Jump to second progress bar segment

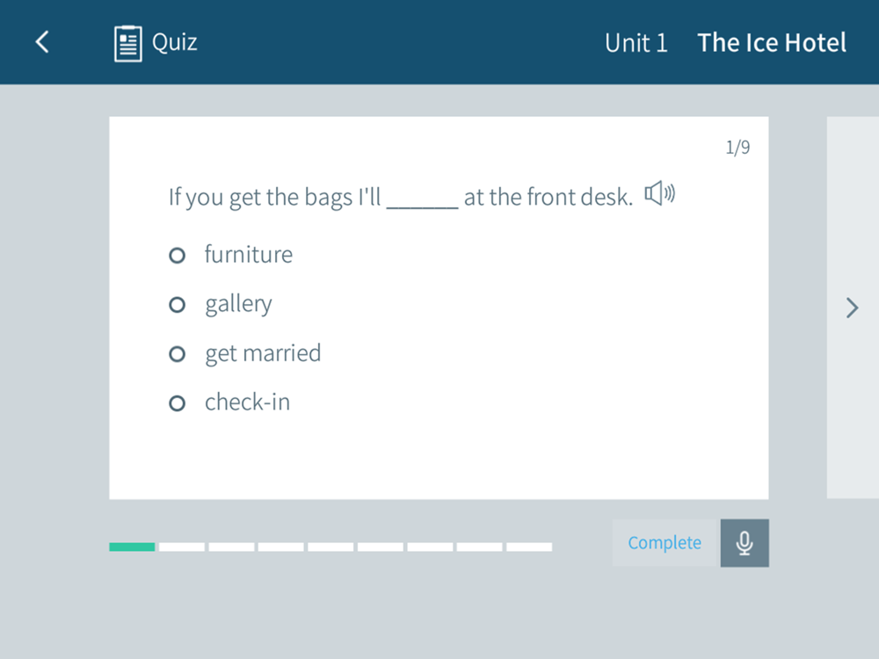[182, 547]
